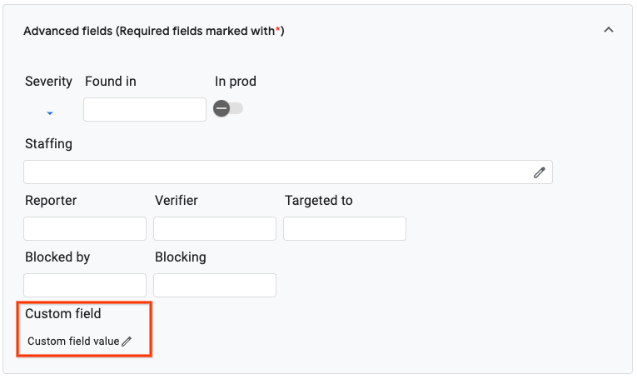This screenshot has width=637, height=379.
Task: Edit Custom field value via pencil icon
Action: click(127, 342)
